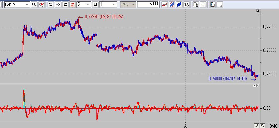Viewport: 279px width, 128px height.
Task: Click the up-down arrows icon
Action: 187,5
